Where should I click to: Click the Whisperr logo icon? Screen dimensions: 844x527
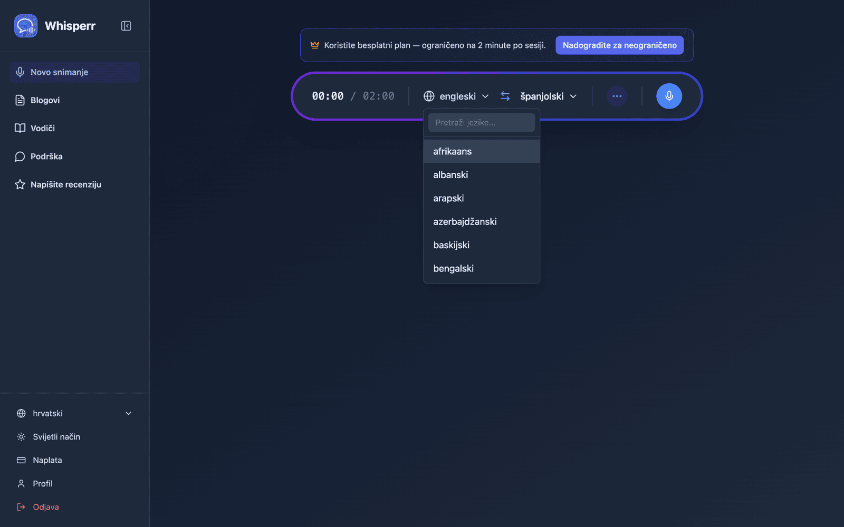pyautogui.click(x=26, y=26)
